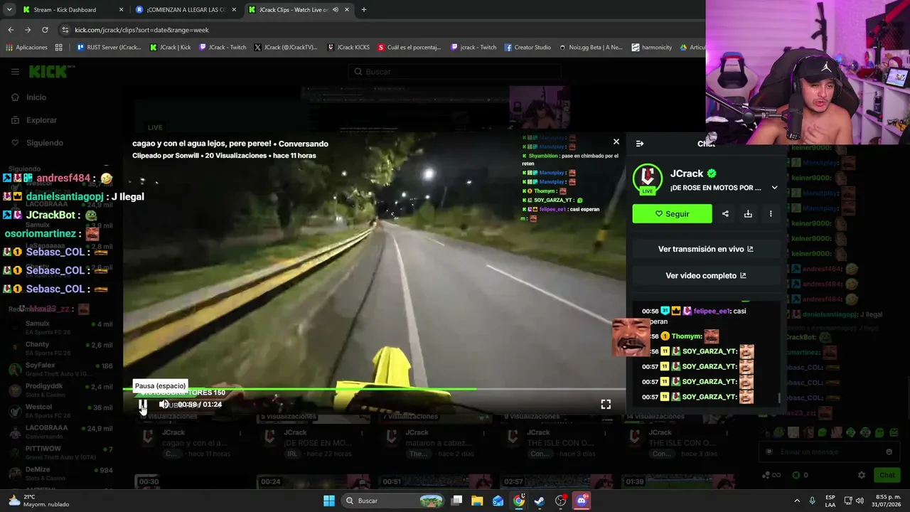This screenshot has height=512, width=910.
Task: Open Task View on the taskbar
Action: [457, 501]
